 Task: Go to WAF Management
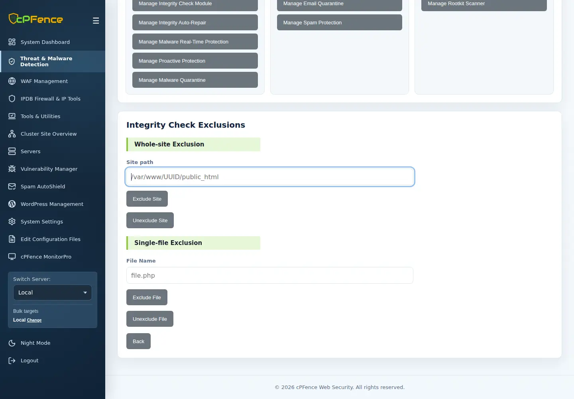click(x=53, y=81)
